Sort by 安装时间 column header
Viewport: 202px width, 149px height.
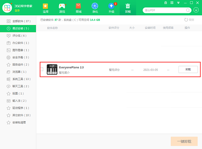point(150,28)
